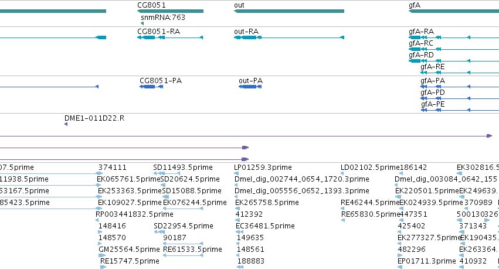This screenshot has width=499, height=270.
Task: Click the gfA-RE transcript label
Action: (433, 67)
